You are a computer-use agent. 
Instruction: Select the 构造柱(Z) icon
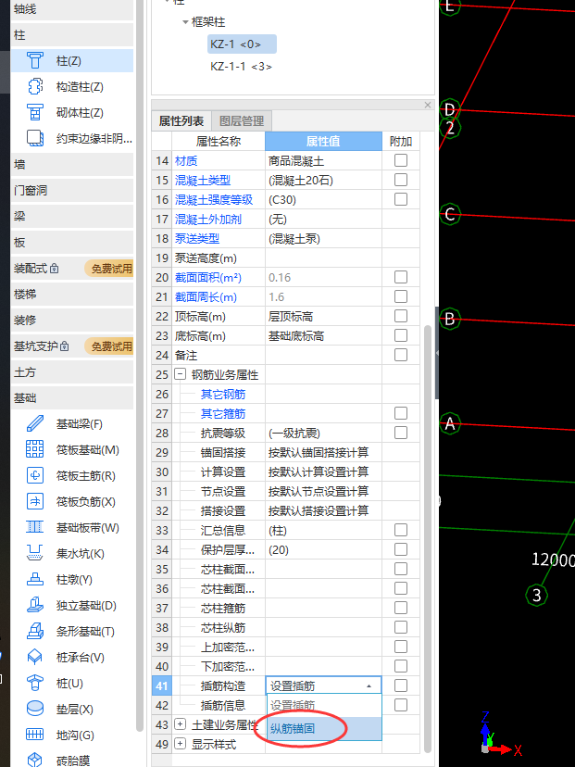click(x=34, y=86)
